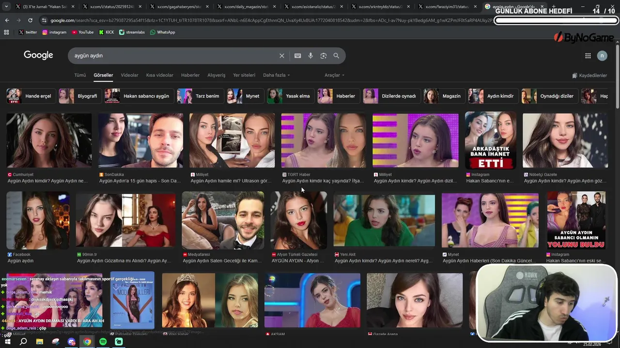
Task: Open the streamlabs bookmark
Action: [132, 32]
